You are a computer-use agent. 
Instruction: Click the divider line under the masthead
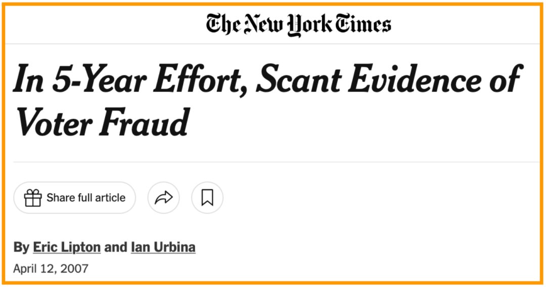point(273,44)
